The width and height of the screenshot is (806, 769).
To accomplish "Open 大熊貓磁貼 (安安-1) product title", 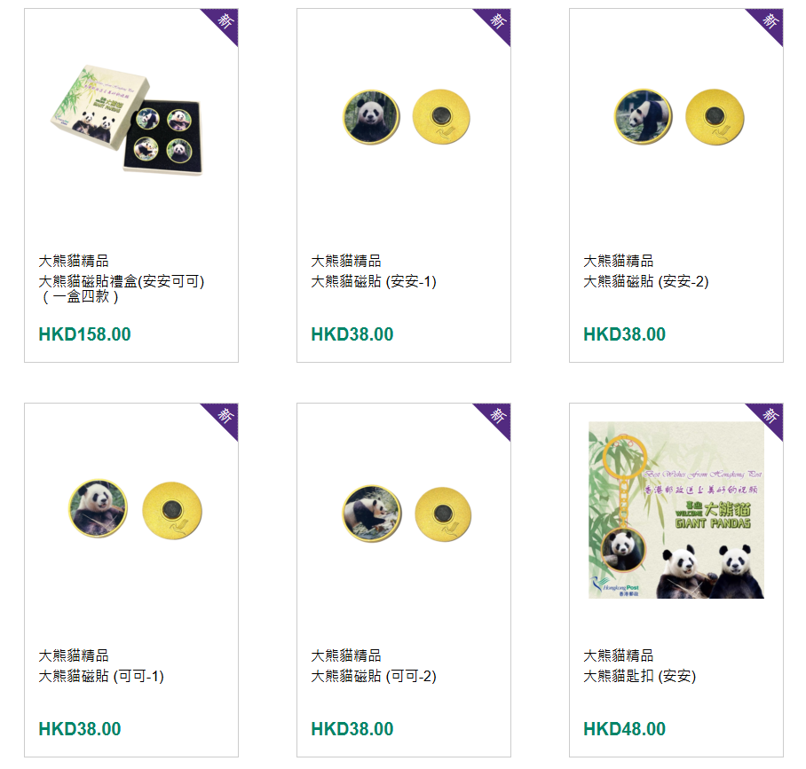I will pos(374,281).
